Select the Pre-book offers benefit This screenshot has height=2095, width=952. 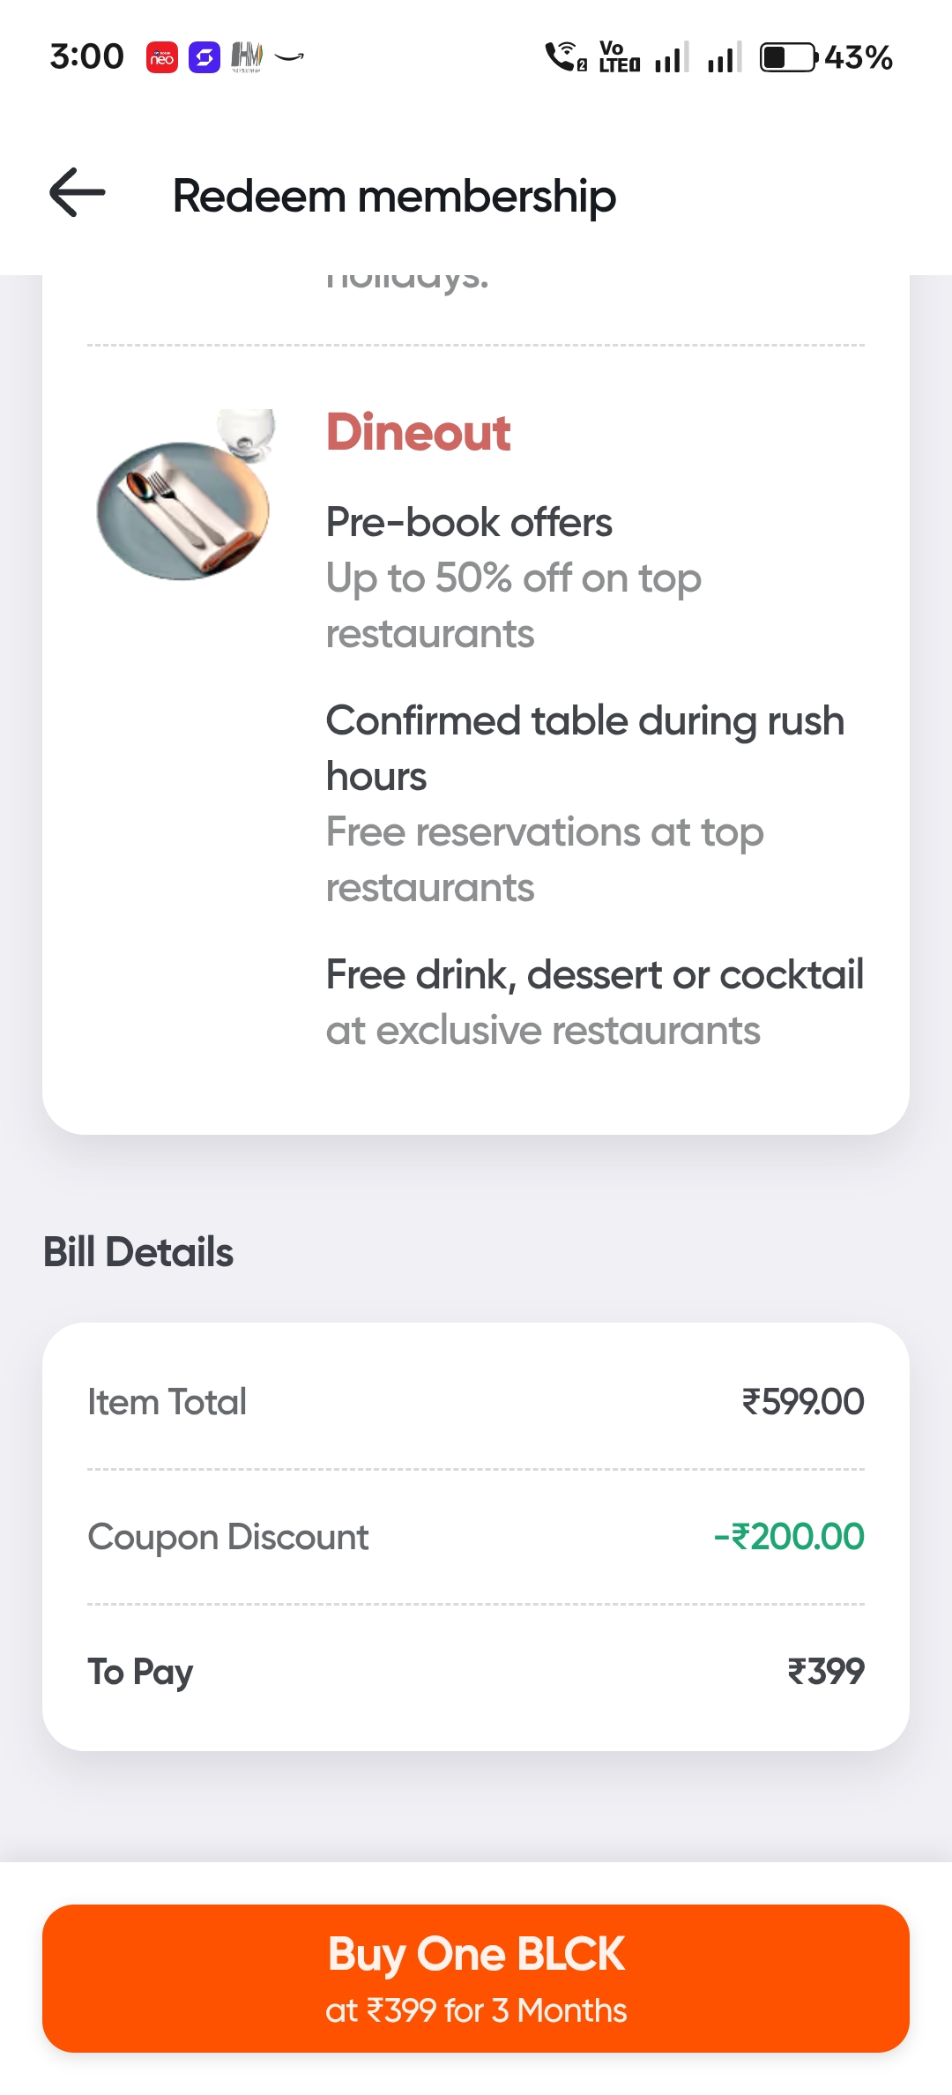tap(469, 523)
